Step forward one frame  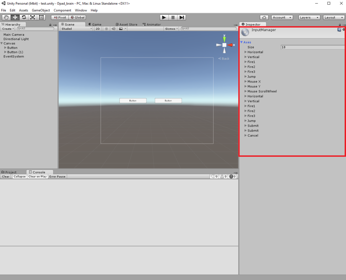pyautogui.click(x=181, y=18)
